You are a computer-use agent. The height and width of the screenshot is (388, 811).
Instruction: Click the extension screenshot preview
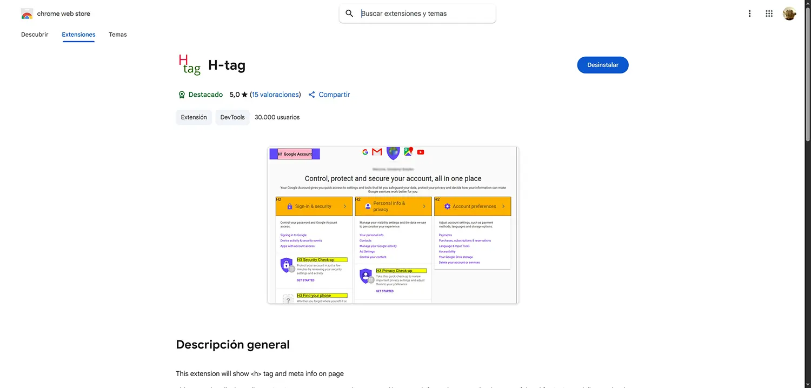392,224
